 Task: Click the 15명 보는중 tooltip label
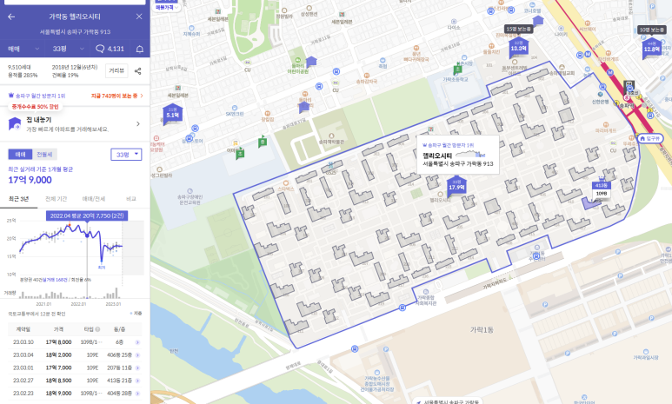click(519, 30)
